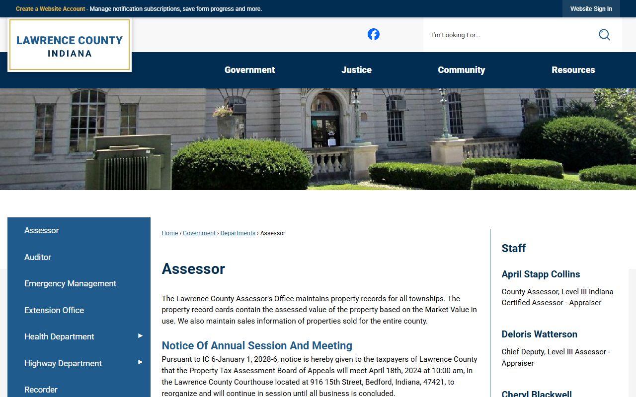Click the Assessor page title

pos(193,269)
